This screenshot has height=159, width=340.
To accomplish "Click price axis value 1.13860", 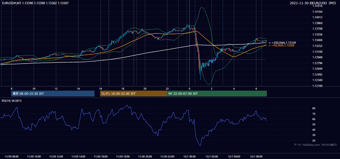I will [x=317, y=23].
